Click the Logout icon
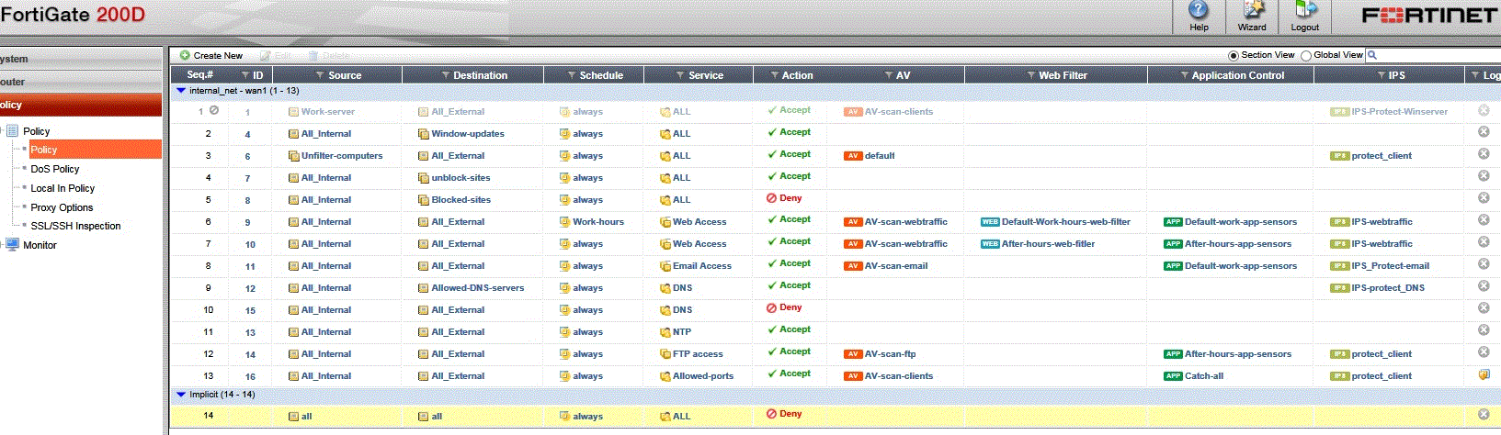The width and height of the screenshot is (1501, 435). tap(1305, 17)
